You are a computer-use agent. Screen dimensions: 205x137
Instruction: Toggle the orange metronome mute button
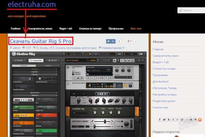point(125,86)
